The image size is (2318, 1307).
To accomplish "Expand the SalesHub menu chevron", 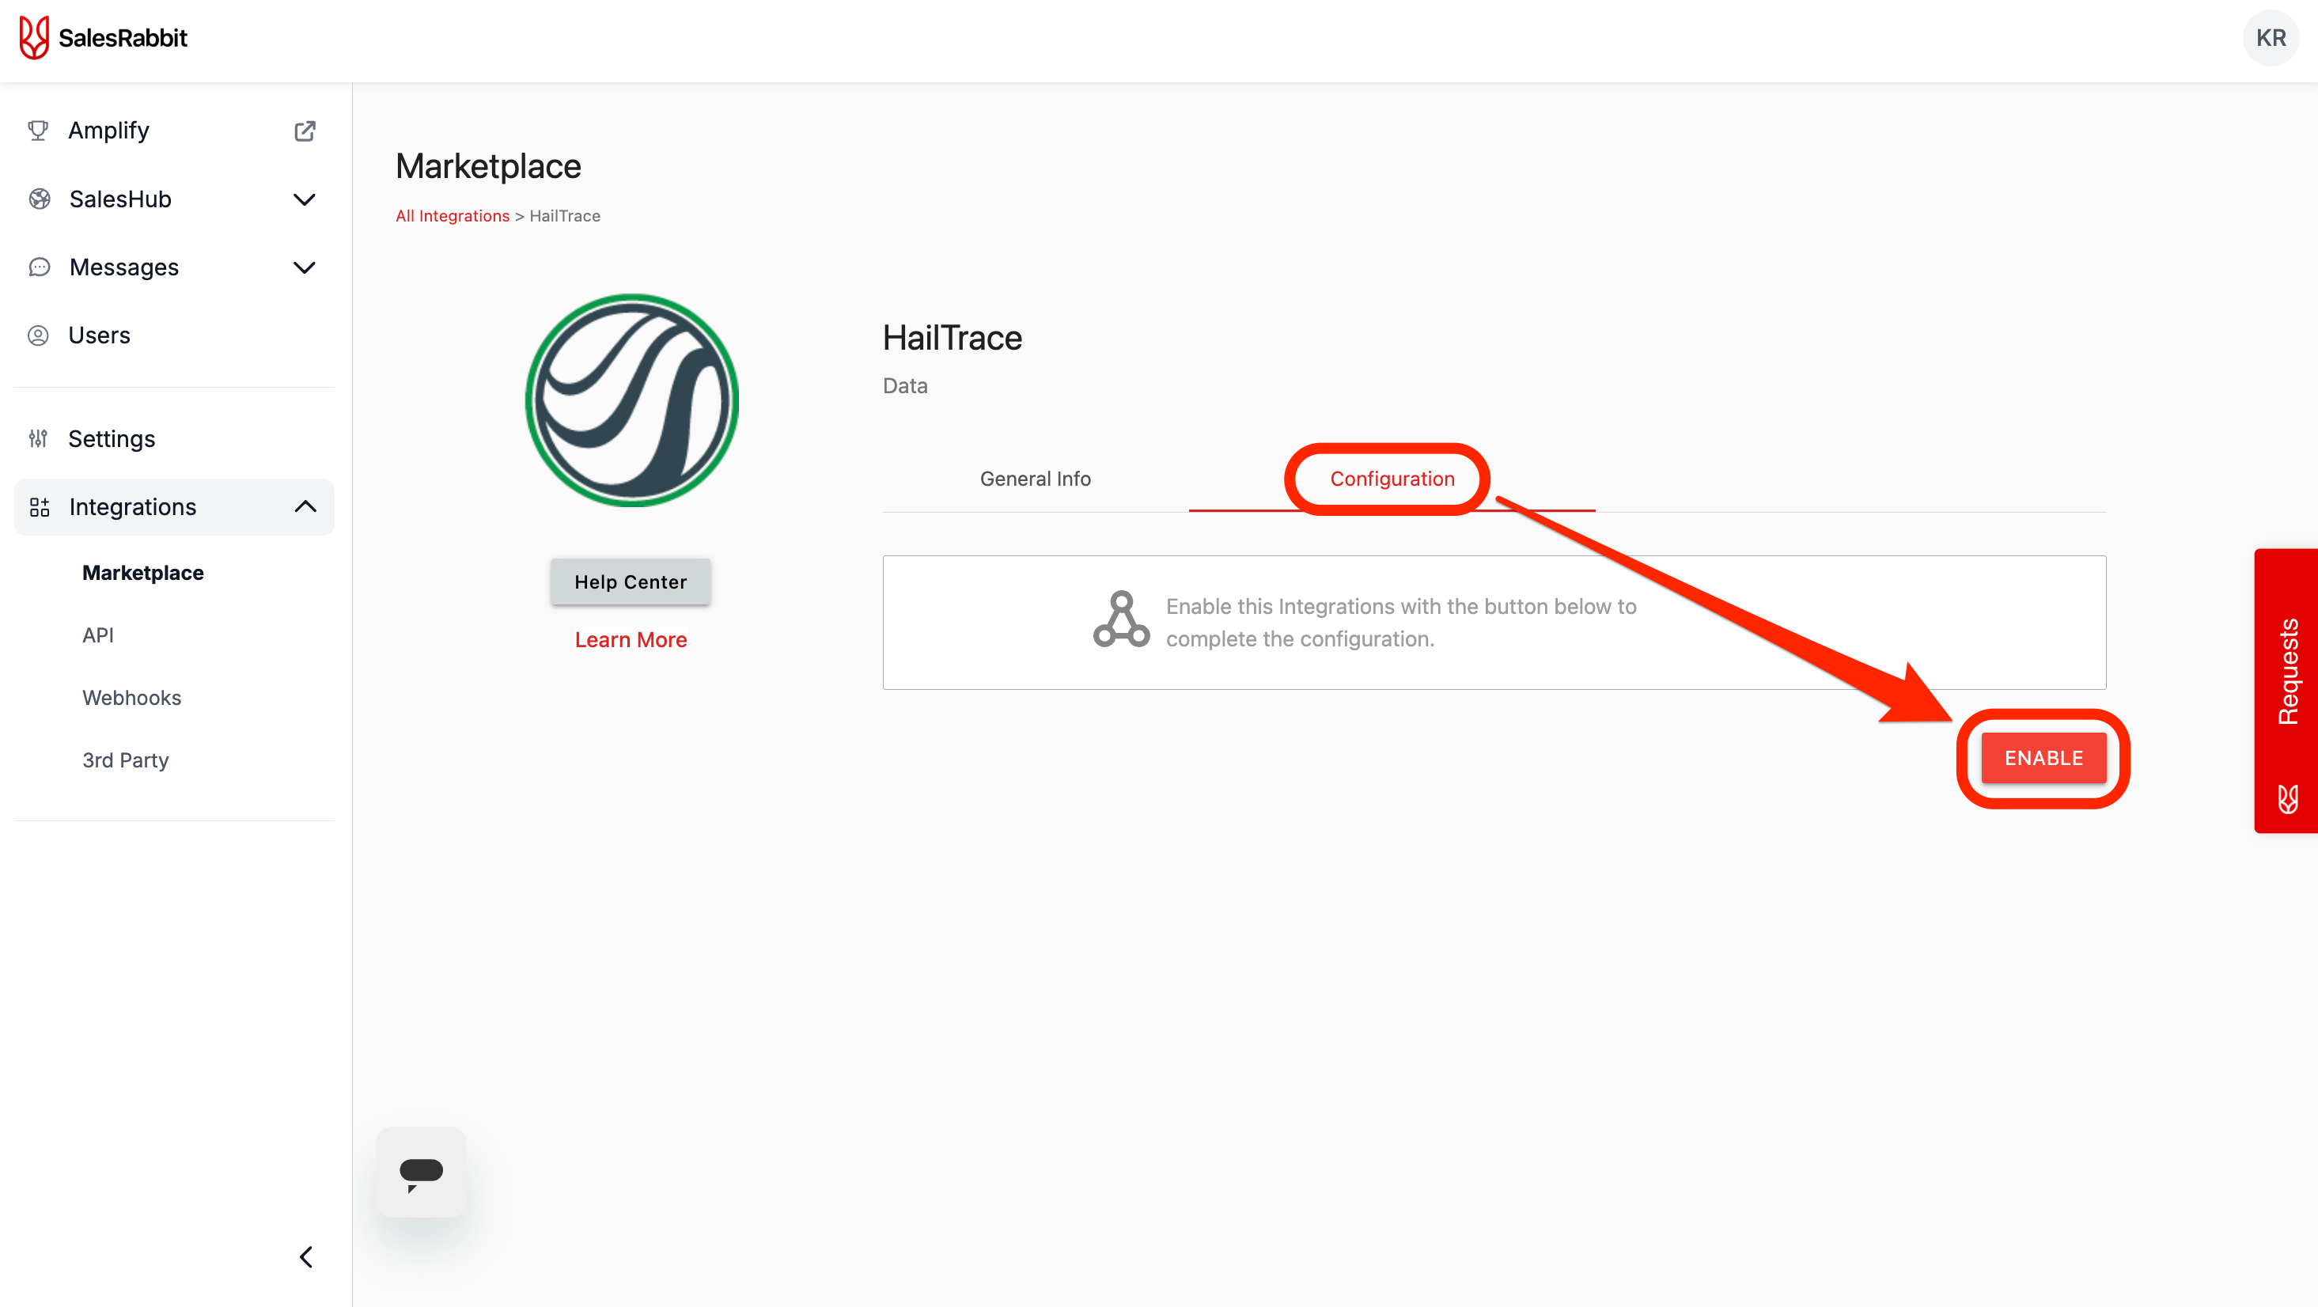I will click(304, 199).
